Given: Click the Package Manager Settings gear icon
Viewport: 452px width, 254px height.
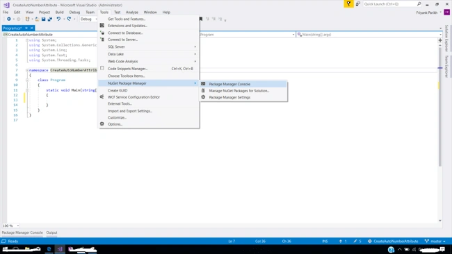Looking at the screenshot, I should click(x=203, y=97).
